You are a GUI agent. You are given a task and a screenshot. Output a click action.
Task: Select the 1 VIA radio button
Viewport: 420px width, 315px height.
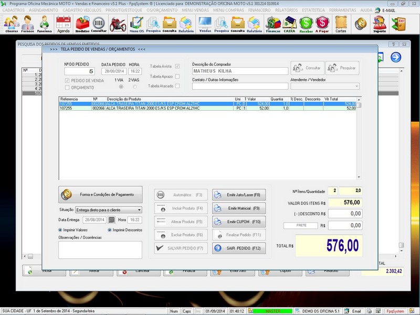pyautogui.click(x=121, y=87)
